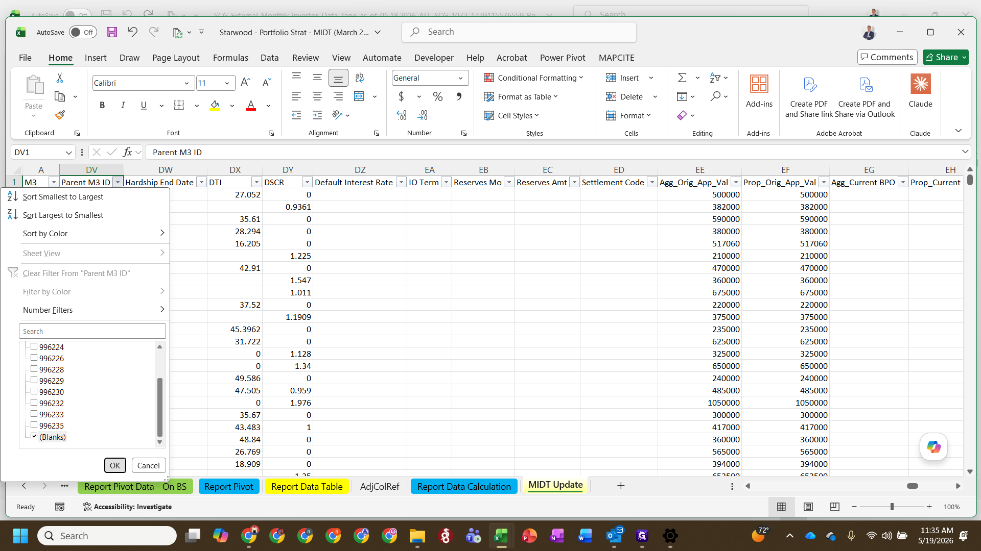Screen dimensions: 981x551
Task: Check the 996224 filter checkbox
Action: pos(34,346)
